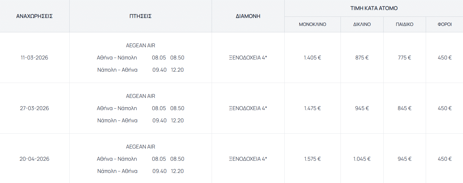This screenshot has height=183, width=463.
Task: Select the 27-03-2026 departure date
Action: (35, 108)
